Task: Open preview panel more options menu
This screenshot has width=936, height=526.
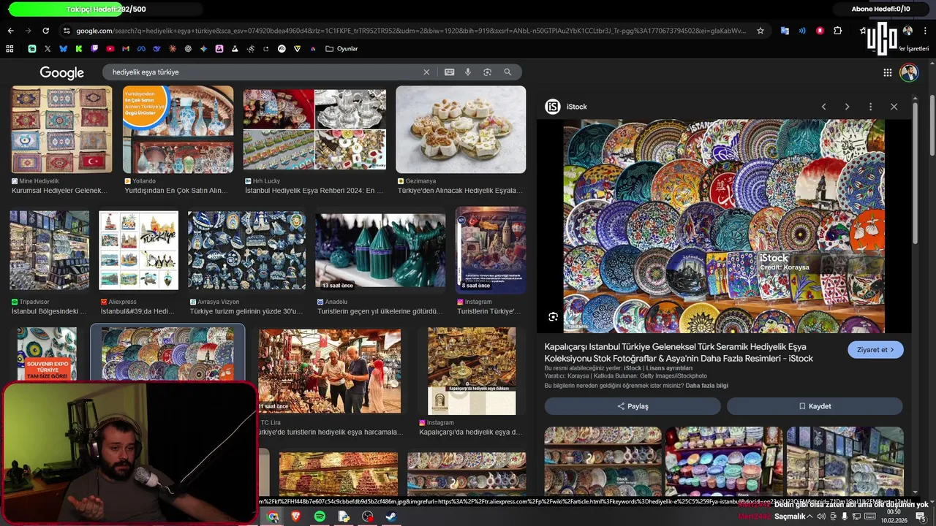Action: (x=870, y=107)
